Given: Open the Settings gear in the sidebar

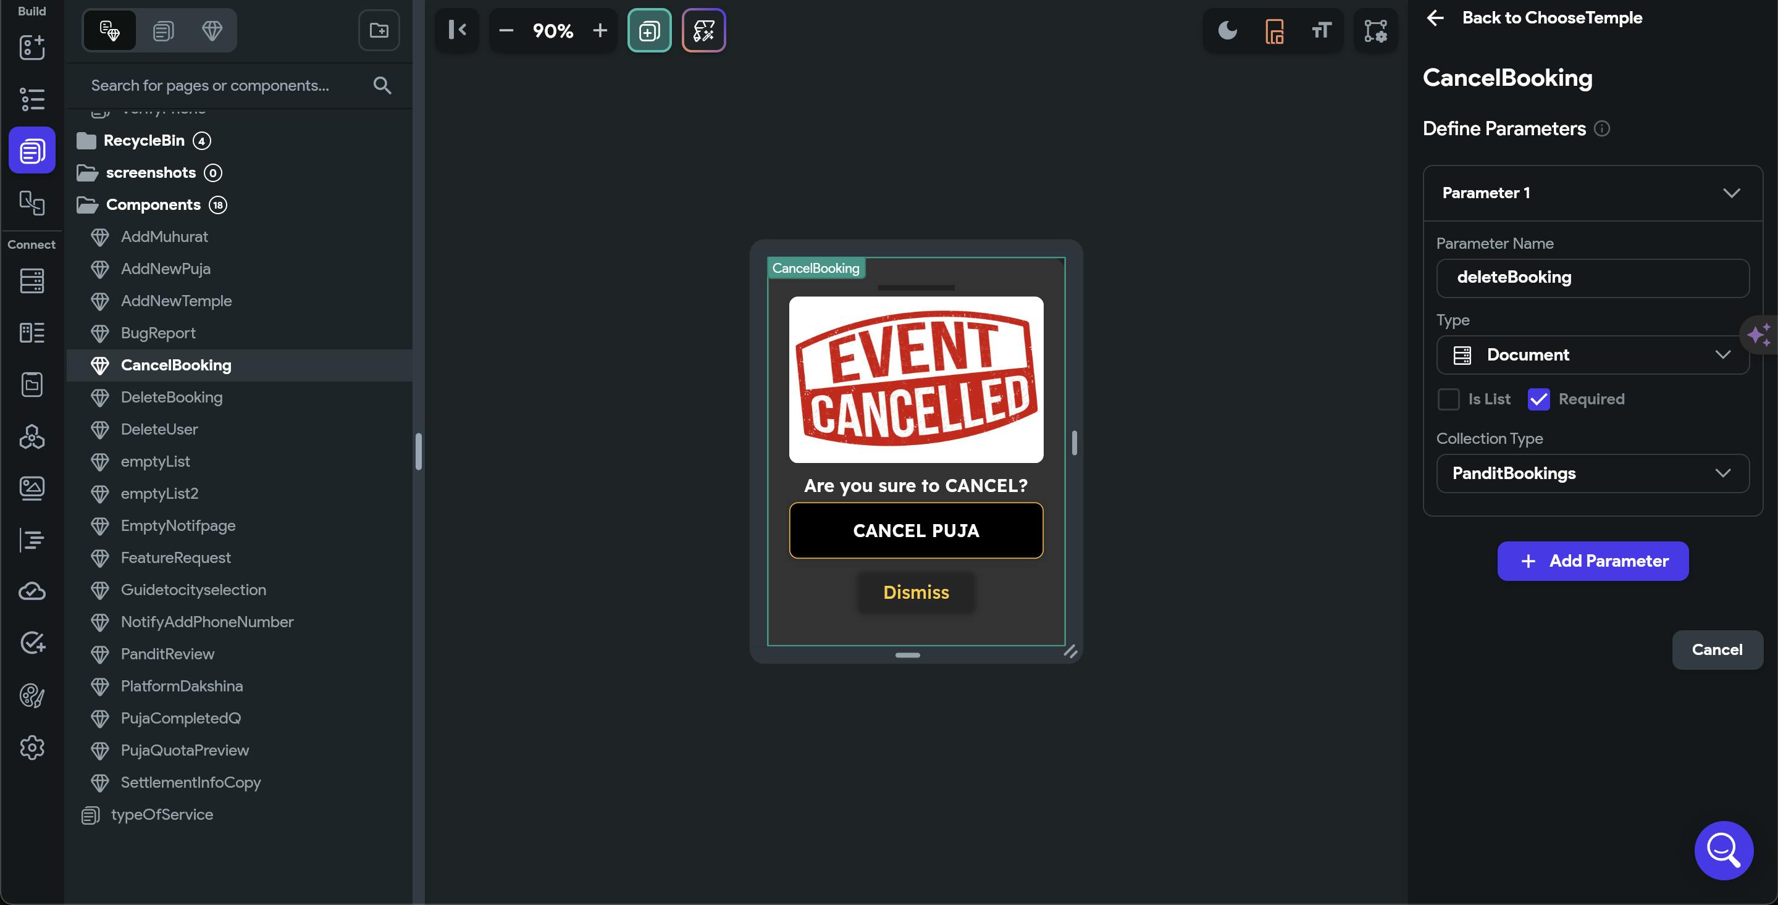Looking at the screenshot, I should point(31,747).
